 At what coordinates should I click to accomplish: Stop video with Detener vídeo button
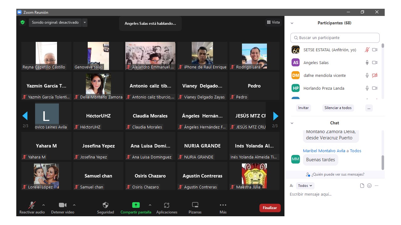(x=63, y=208)
